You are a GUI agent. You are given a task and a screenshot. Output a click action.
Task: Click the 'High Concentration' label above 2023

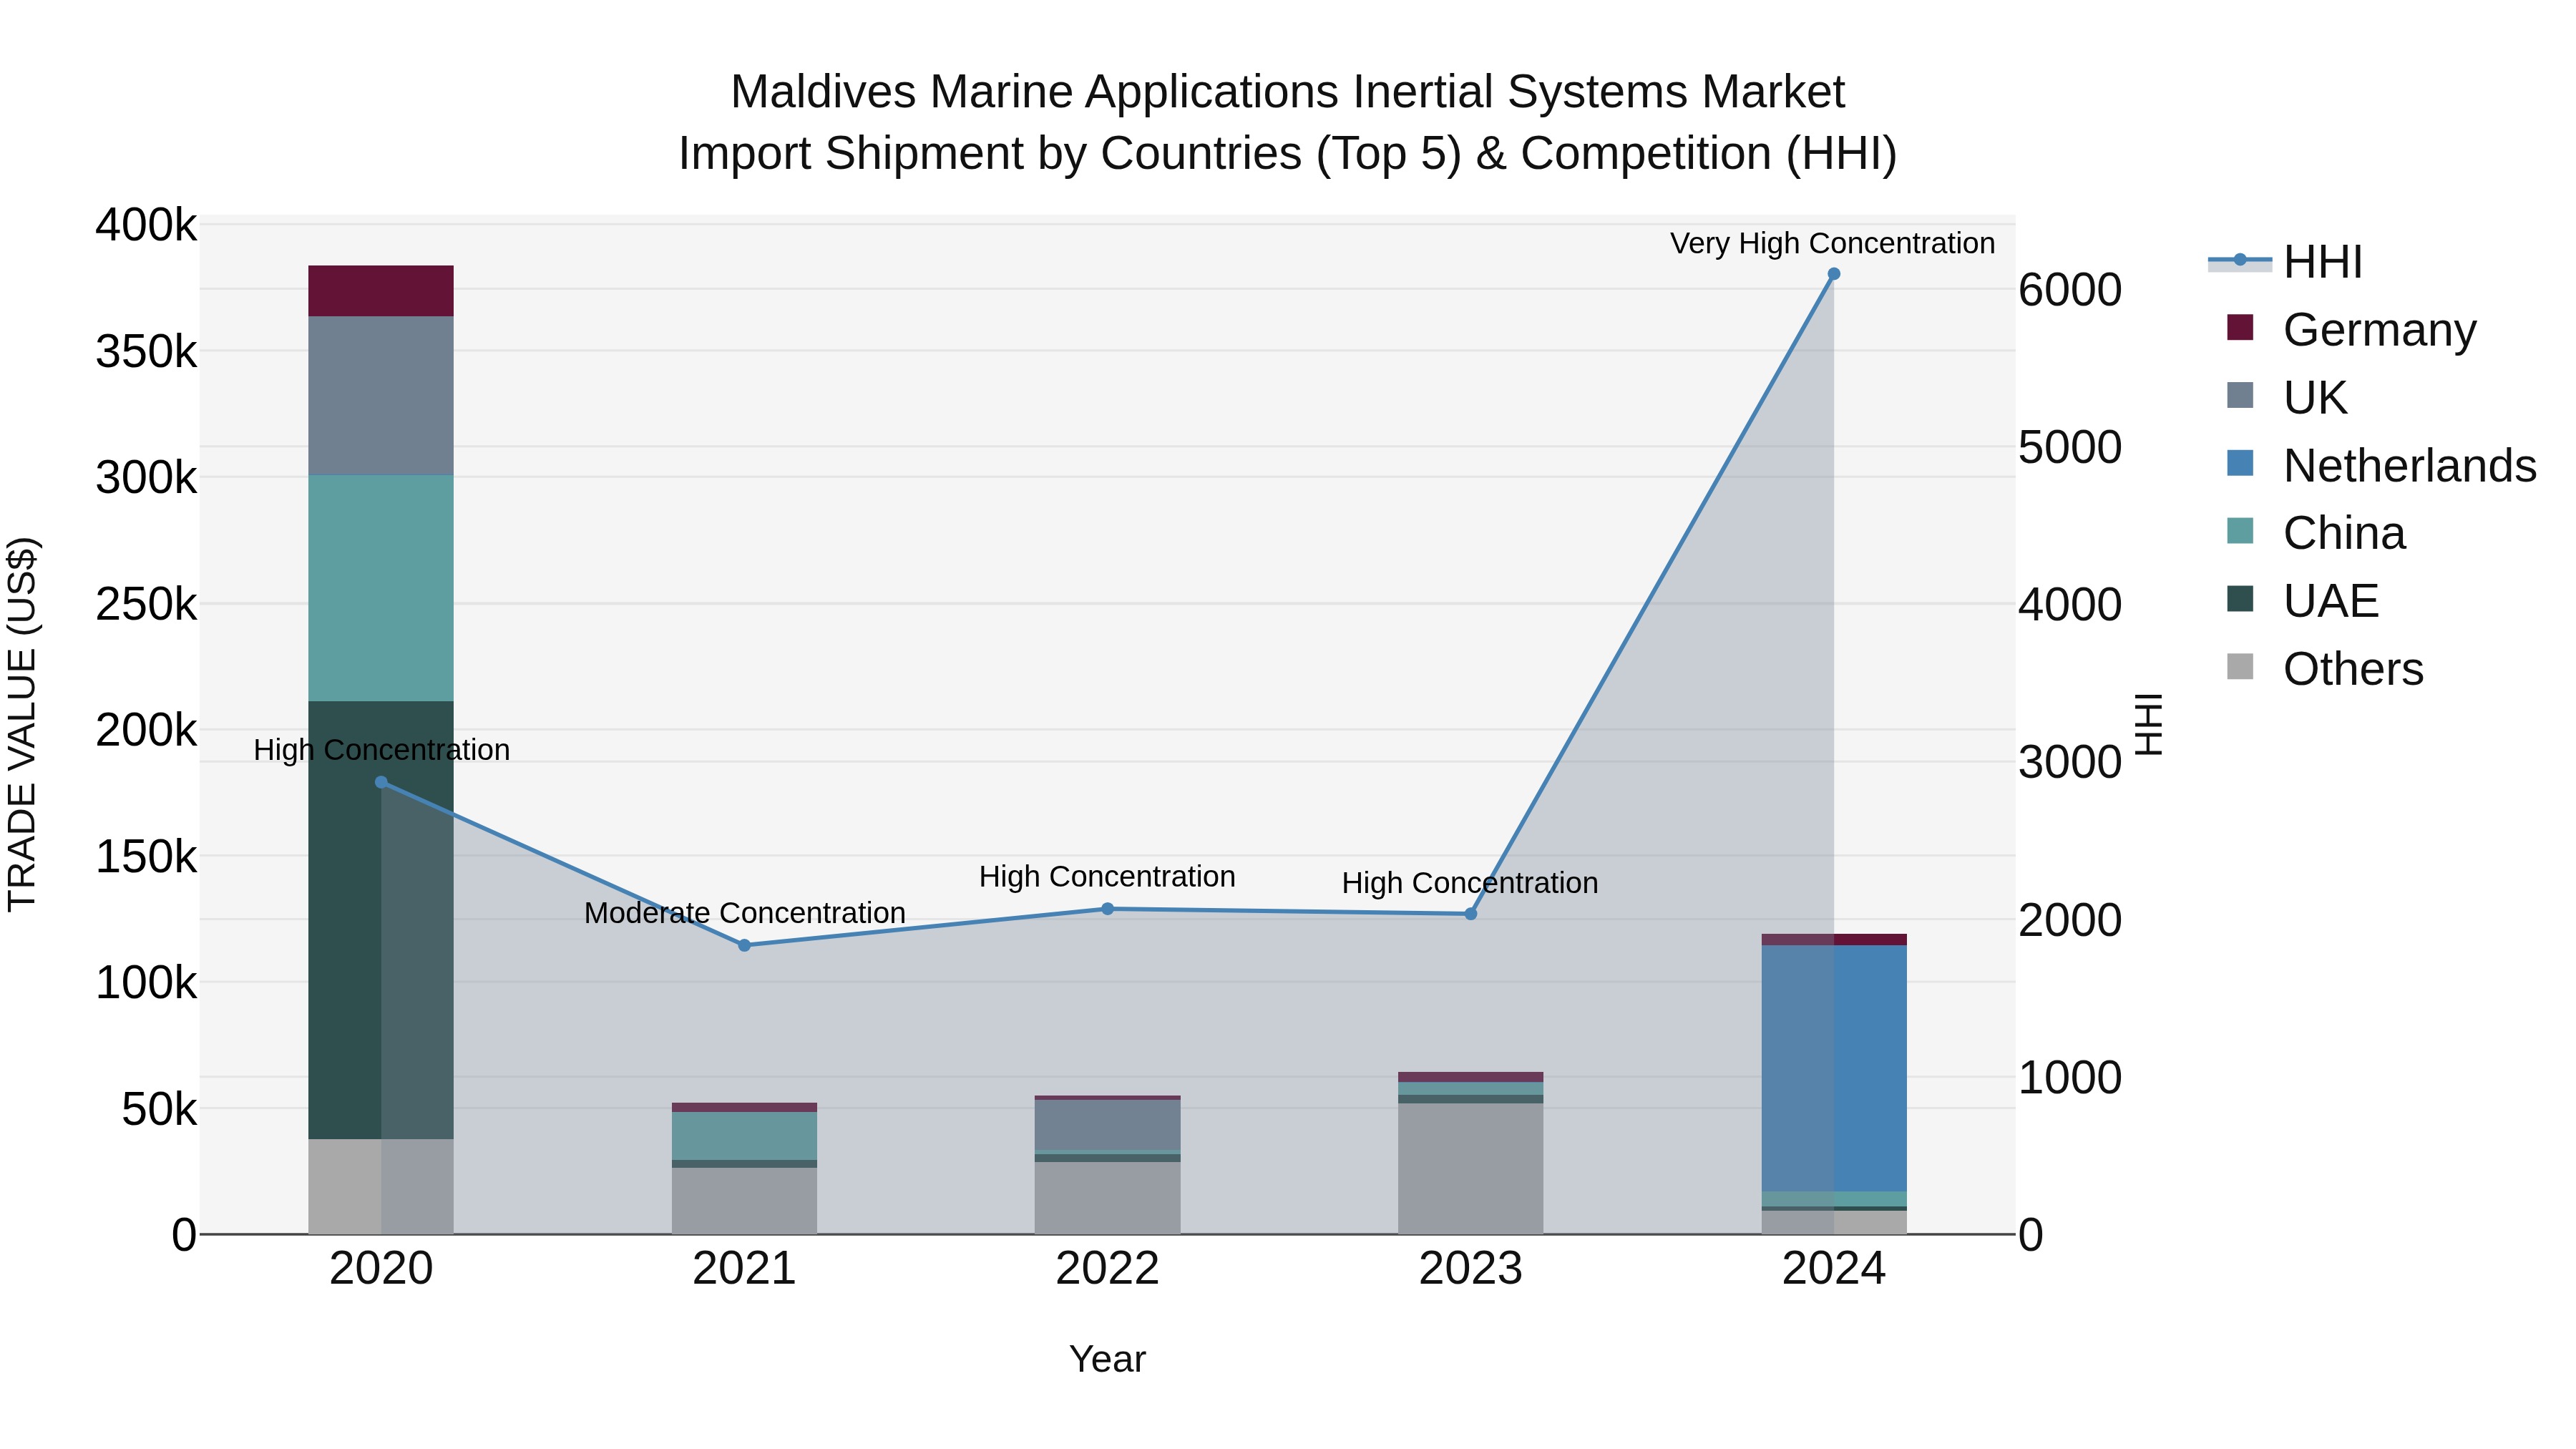tap(1470, 883)
